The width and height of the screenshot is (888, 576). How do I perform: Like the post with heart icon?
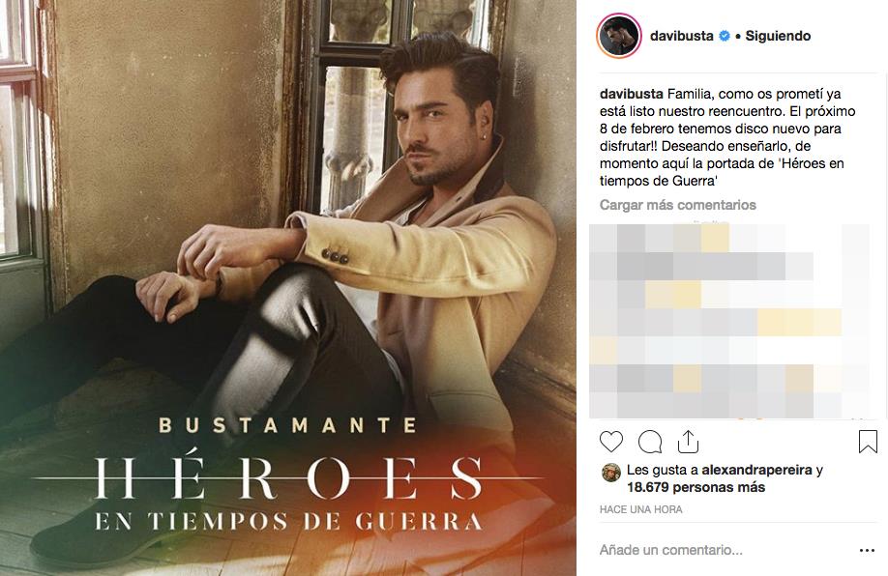(611, 442)
